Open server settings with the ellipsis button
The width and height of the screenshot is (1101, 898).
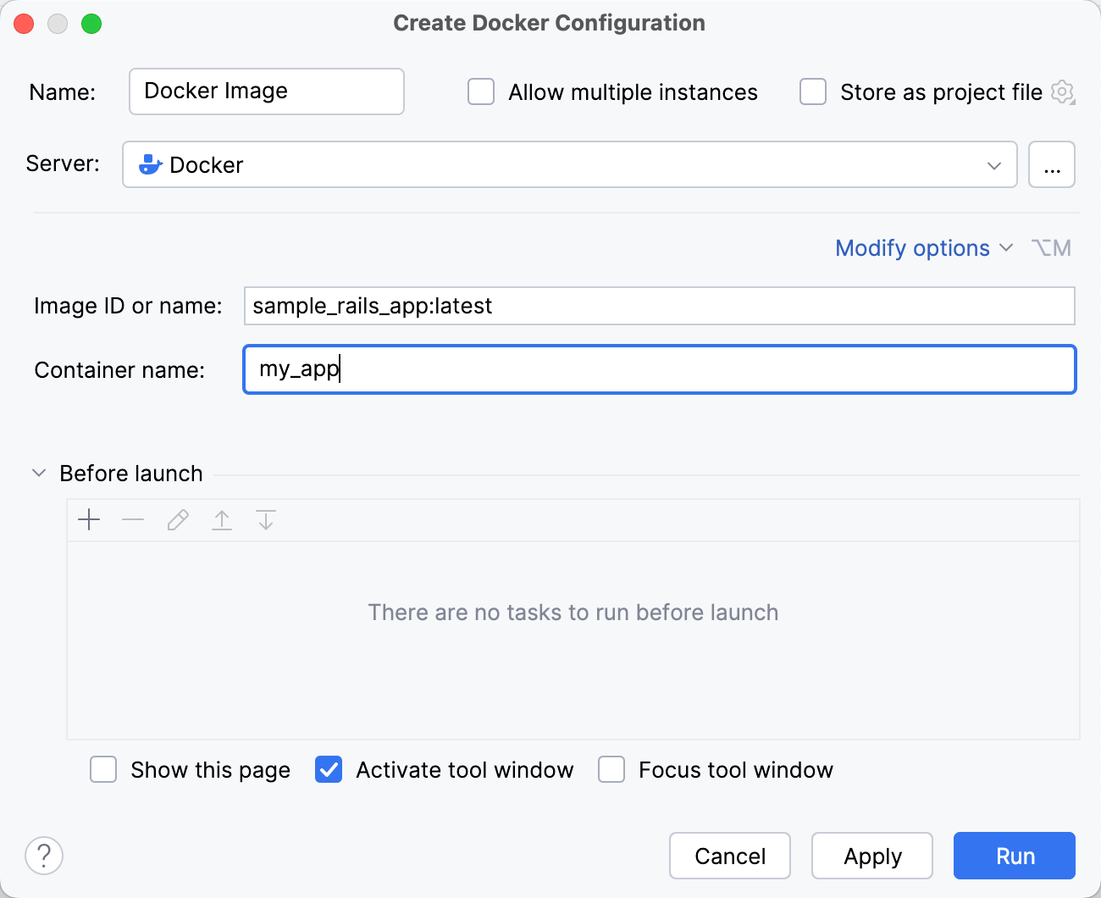[x=1052, y=164]
